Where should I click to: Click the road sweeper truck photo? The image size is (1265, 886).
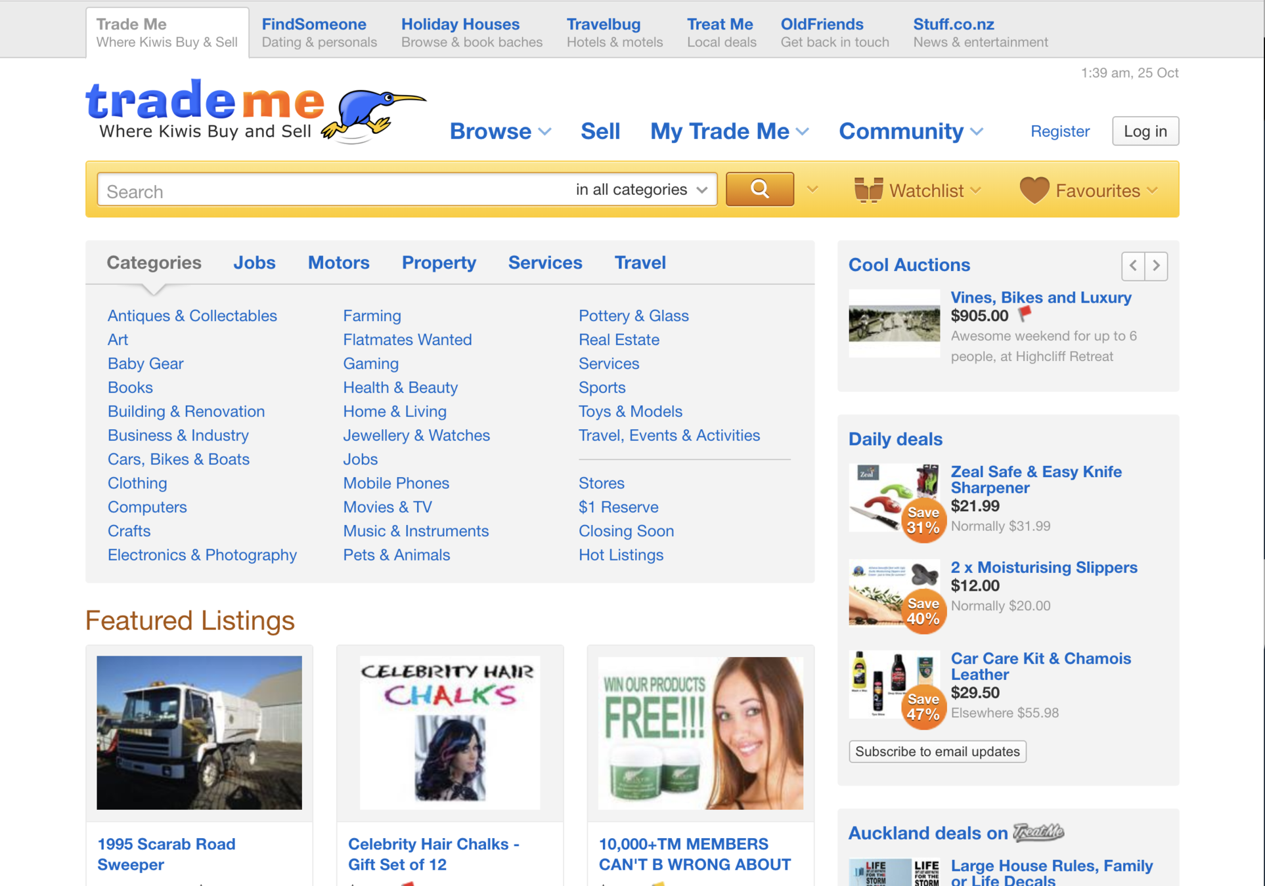200,732
